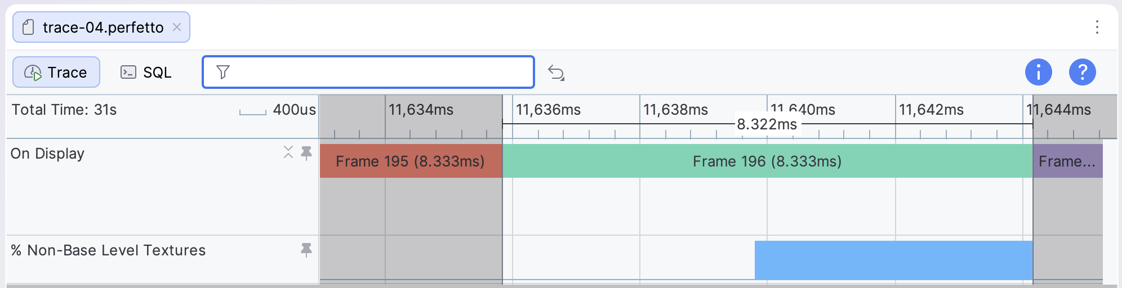Click the 11,644ms ruler label
Screen dimensions: 1122x288
click(1058, 110)
